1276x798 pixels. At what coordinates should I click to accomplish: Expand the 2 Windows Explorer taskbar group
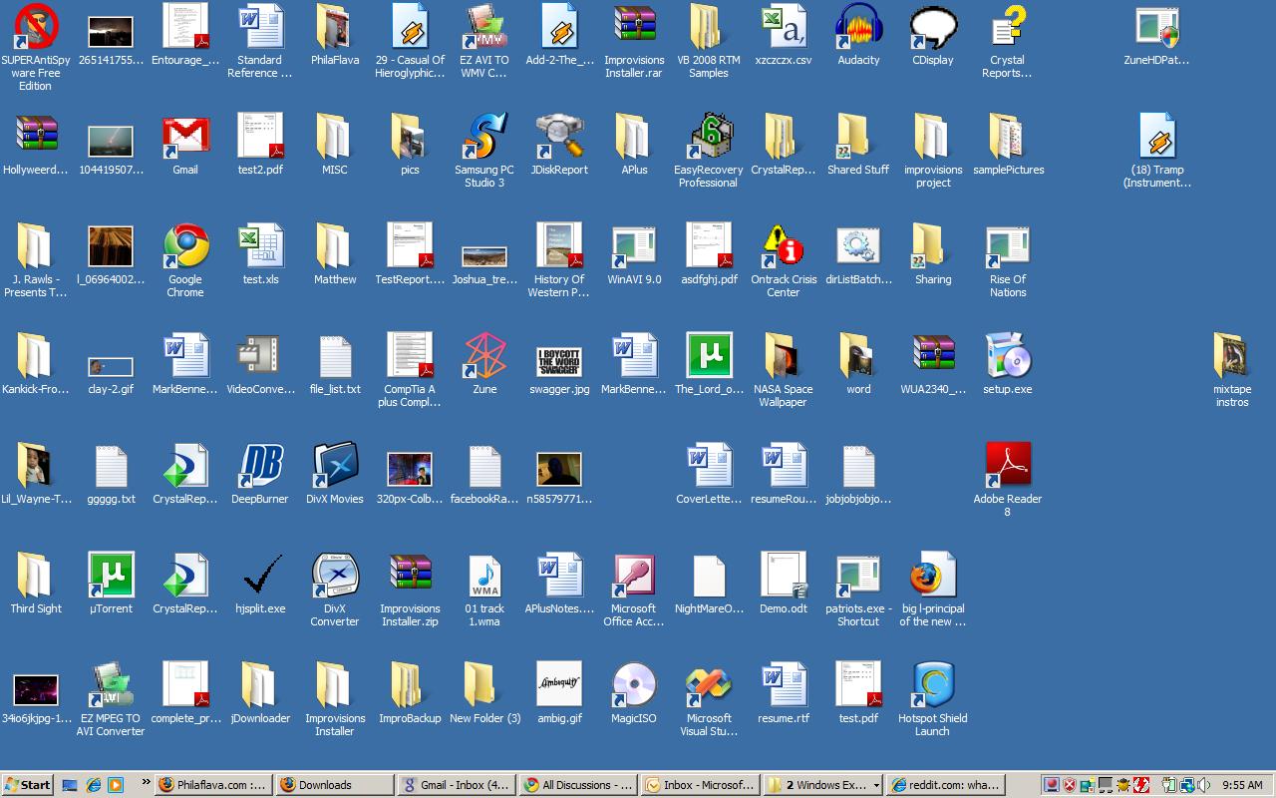tap(822, 785)
